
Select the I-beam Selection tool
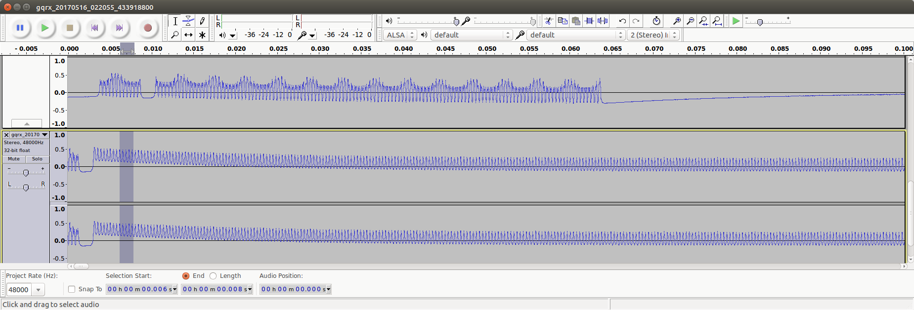click(175, 21)
